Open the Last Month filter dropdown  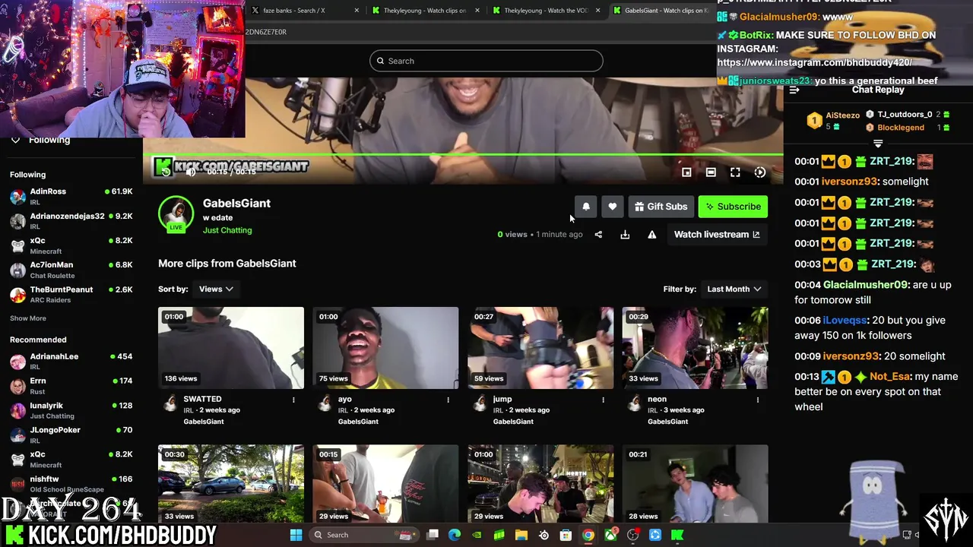coord(734,289)
